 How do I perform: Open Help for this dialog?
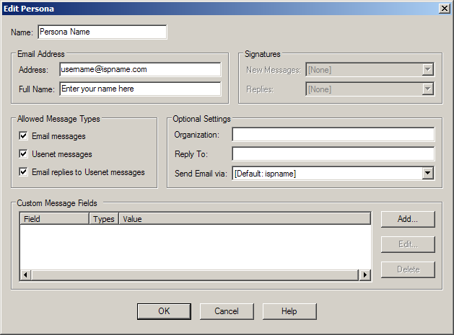pyautogui.click(x=289, y=311)
